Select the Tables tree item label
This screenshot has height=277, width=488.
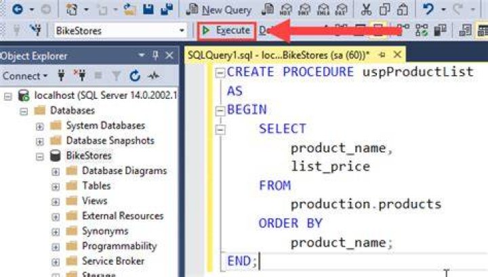point(96,186)
